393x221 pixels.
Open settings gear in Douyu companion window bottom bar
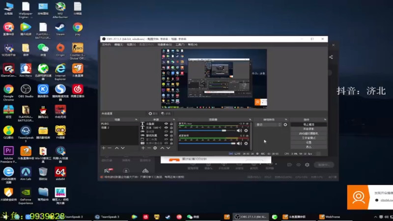point(307,165)
